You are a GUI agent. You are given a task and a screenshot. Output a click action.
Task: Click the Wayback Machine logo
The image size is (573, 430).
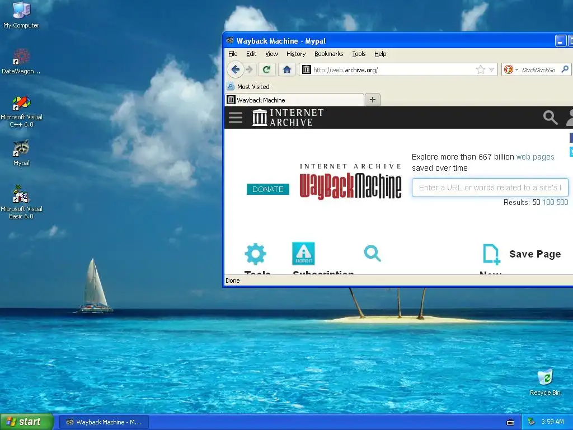(x=350, y=181)
